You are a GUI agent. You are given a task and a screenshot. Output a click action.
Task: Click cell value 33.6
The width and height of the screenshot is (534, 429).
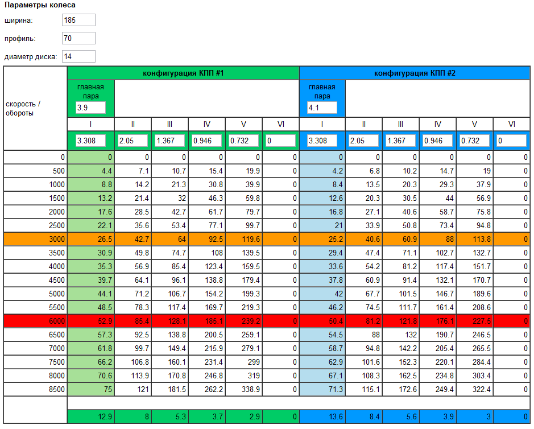(322, 266)
